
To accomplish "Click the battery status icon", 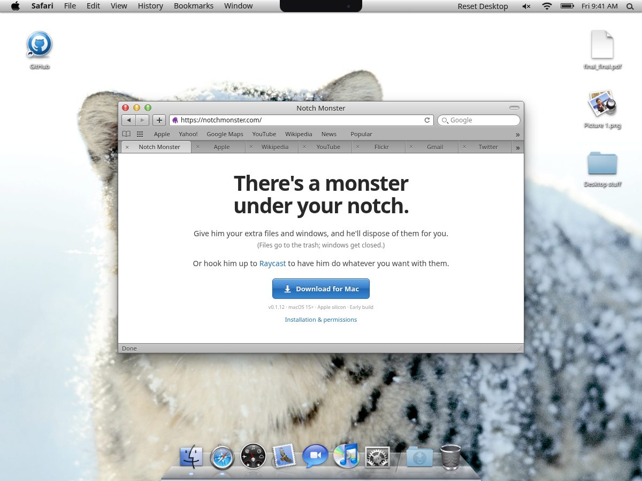I will click(x=567, y=6).
